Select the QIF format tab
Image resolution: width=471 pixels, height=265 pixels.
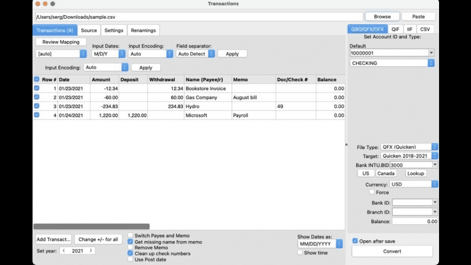tap(395, 29)
